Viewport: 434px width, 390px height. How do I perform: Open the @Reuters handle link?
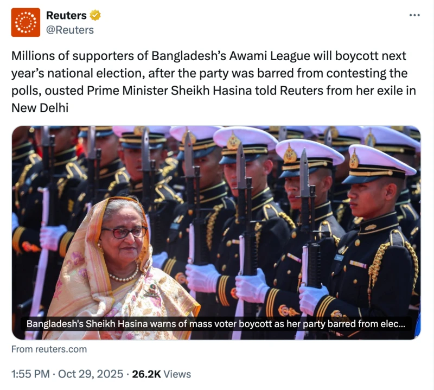pos(70,30)
